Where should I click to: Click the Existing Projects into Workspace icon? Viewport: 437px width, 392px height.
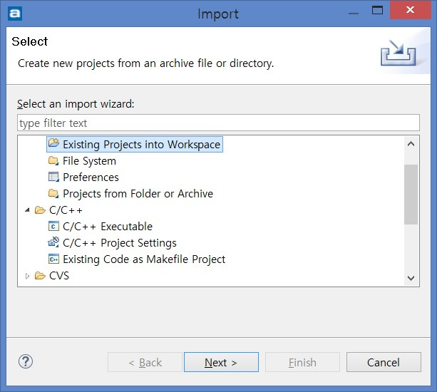(x=53, y=143)
